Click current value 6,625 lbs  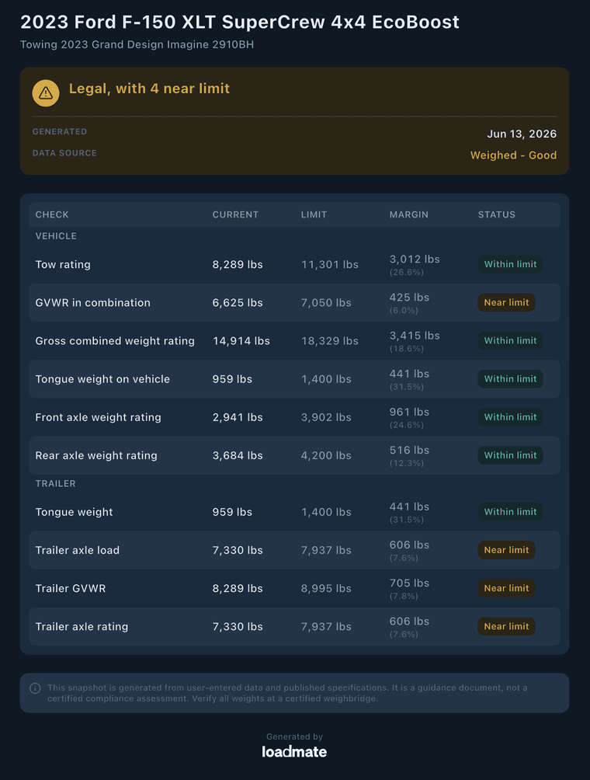tap(238, 302)
